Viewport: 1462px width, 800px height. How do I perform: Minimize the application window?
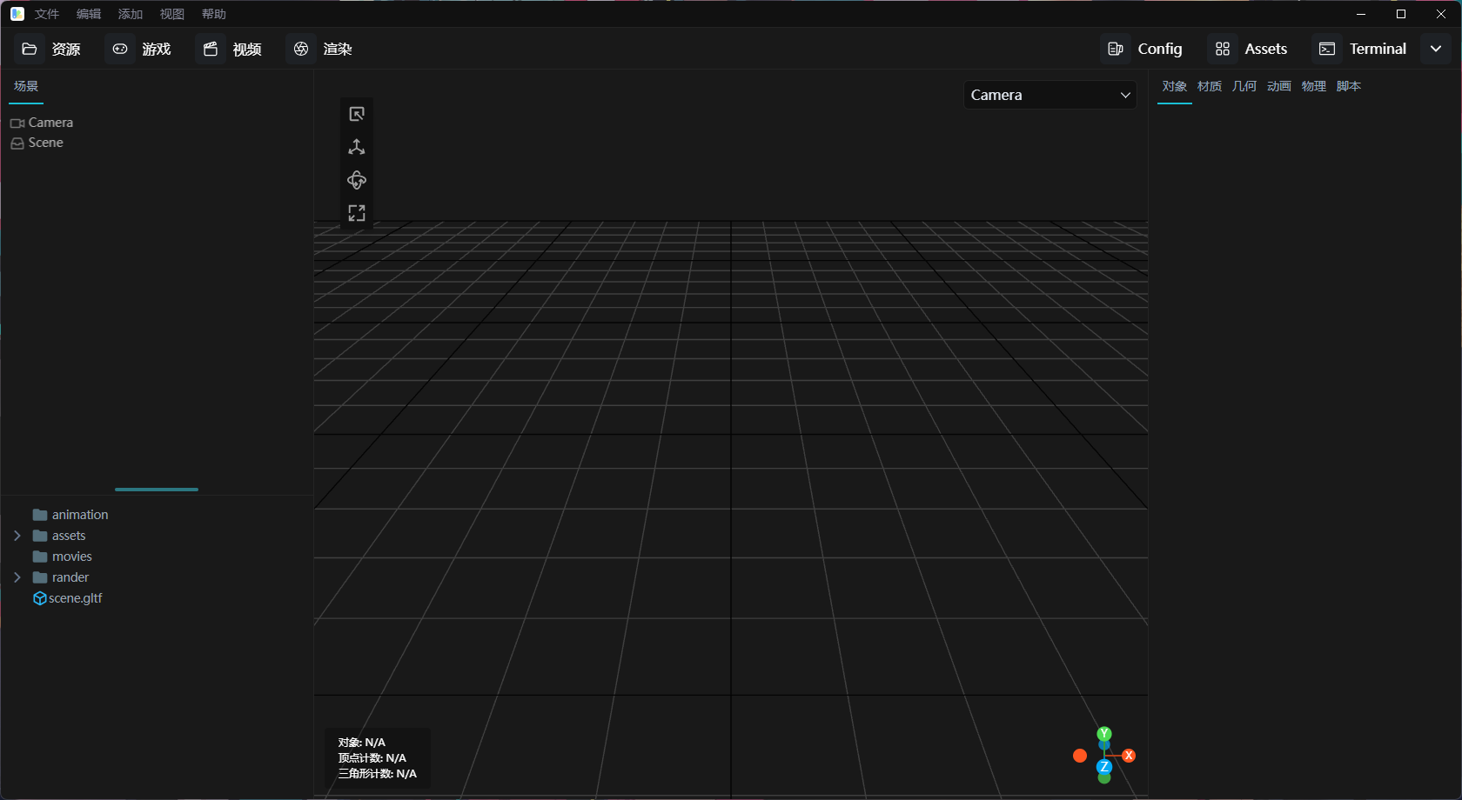click(1361, 14)
